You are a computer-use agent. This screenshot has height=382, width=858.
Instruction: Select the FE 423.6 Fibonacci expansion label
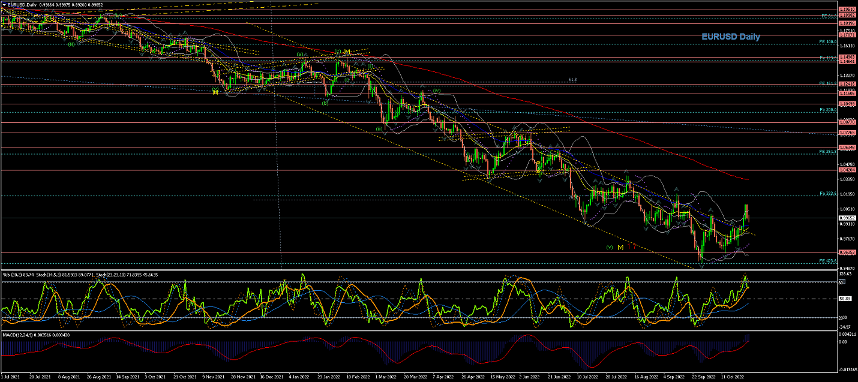pyautogui.click(x=828, y=261)
